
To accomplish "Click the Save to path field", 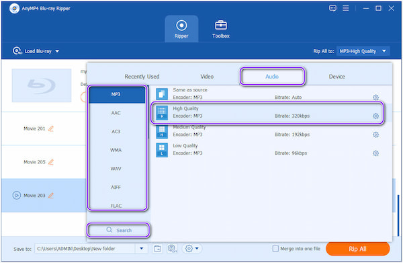I will click(85, 249).
